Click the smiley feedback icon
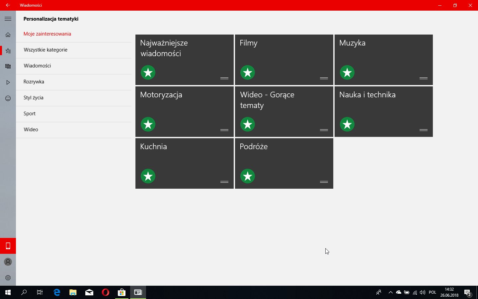Viewport: 478px width, 299px height. pos(8,98)
